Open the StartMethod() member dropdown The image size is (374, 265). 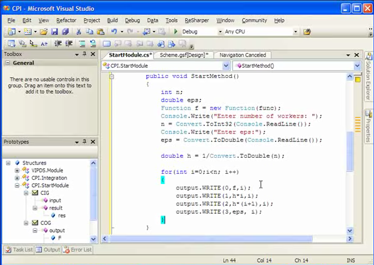click(x=357, y=65)
